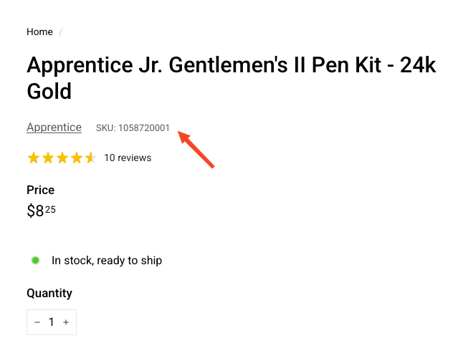The height and width of the screenshot is (338, 453).
Task: Click the third gold rating star
Action: 62,158
